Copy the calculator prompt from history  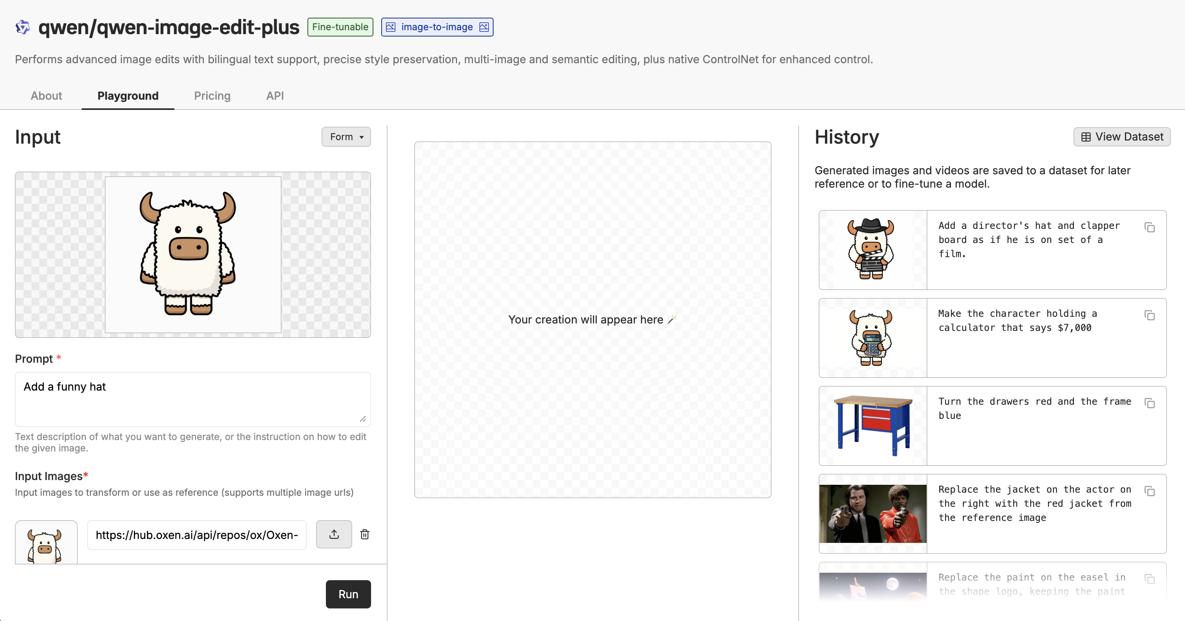[1150, 316]
